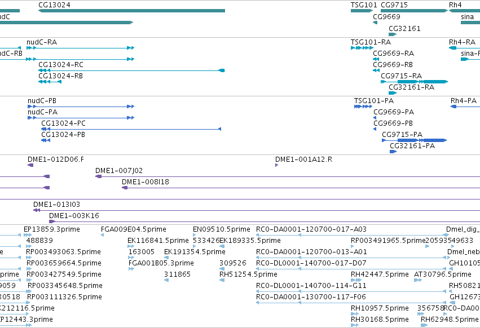Screen dimensions: 480x328
Task: Select the CG9669 gene label
Action: (386, 16)
